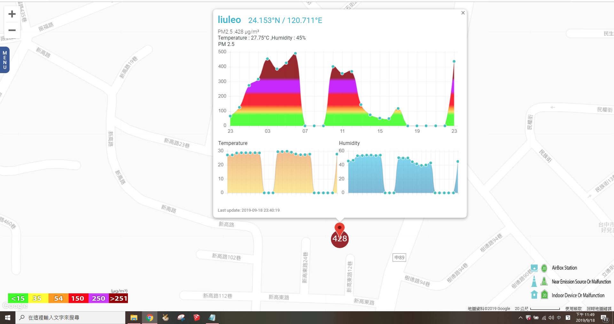Zoom in the map with plus button
The width and height of the screenshot is (614, 324).
pyautogui.click(x=12, y=14)
